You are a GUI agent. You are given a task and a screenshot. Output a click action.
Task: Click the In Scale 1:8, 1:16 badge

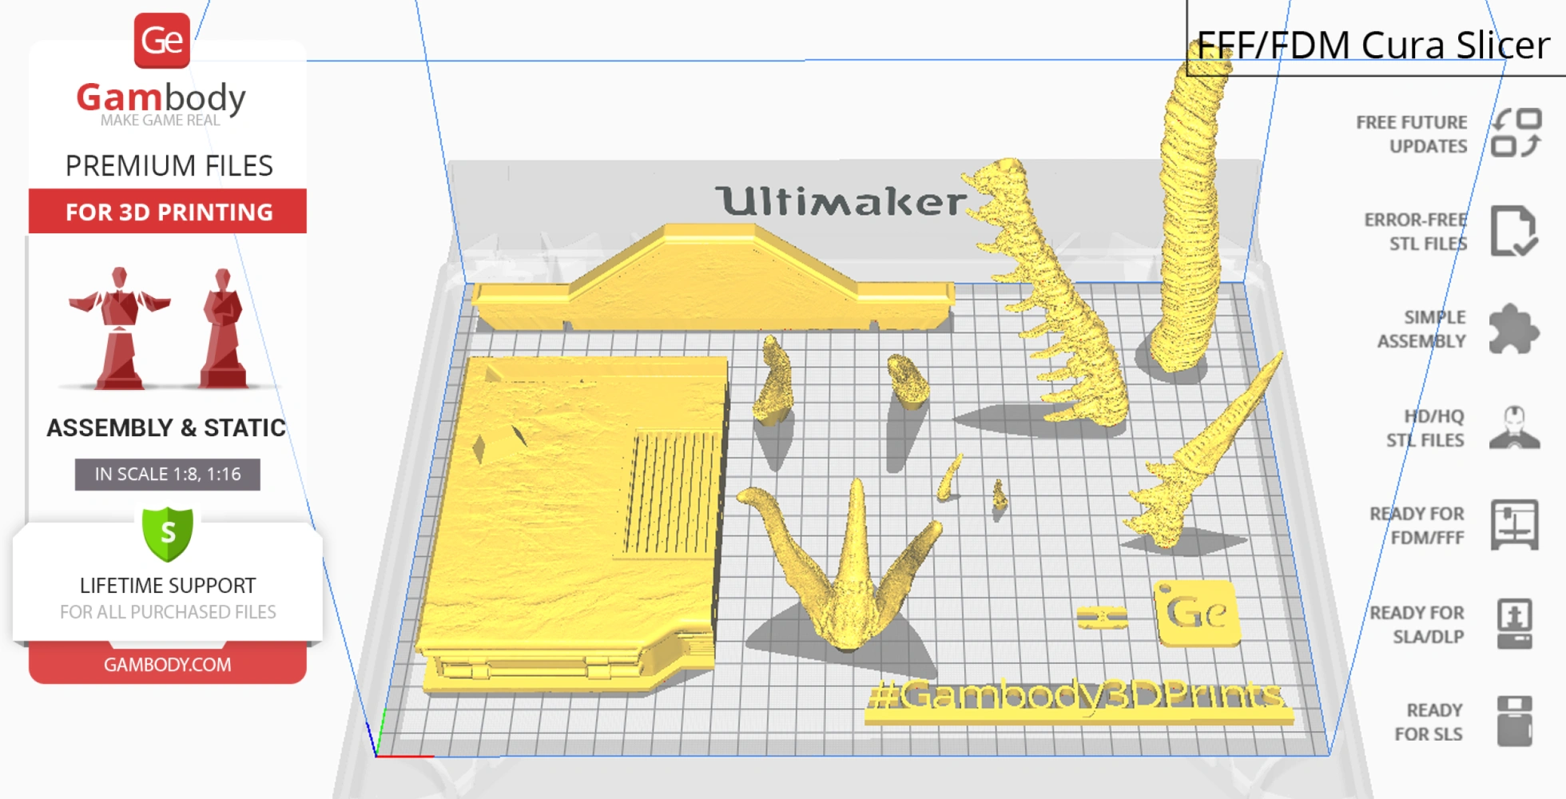tap(168, 474)
